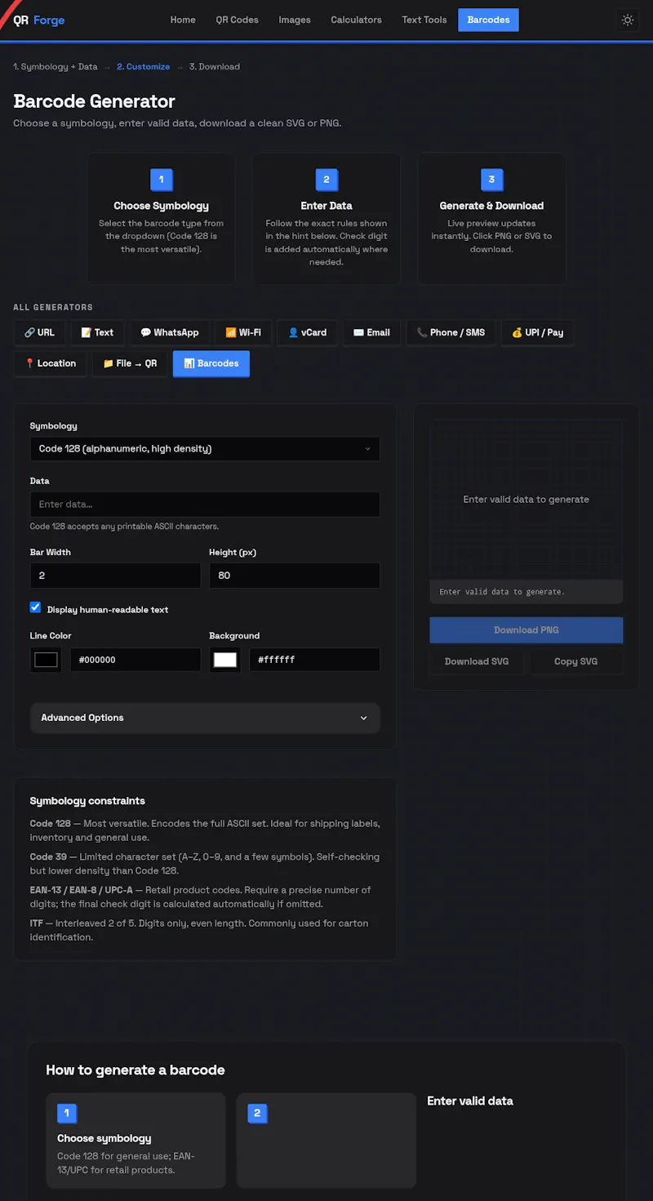The width and height of the screenshot is (653, 1201).
Task: Open the UPI / Pay generator
Action: (537, 332)
